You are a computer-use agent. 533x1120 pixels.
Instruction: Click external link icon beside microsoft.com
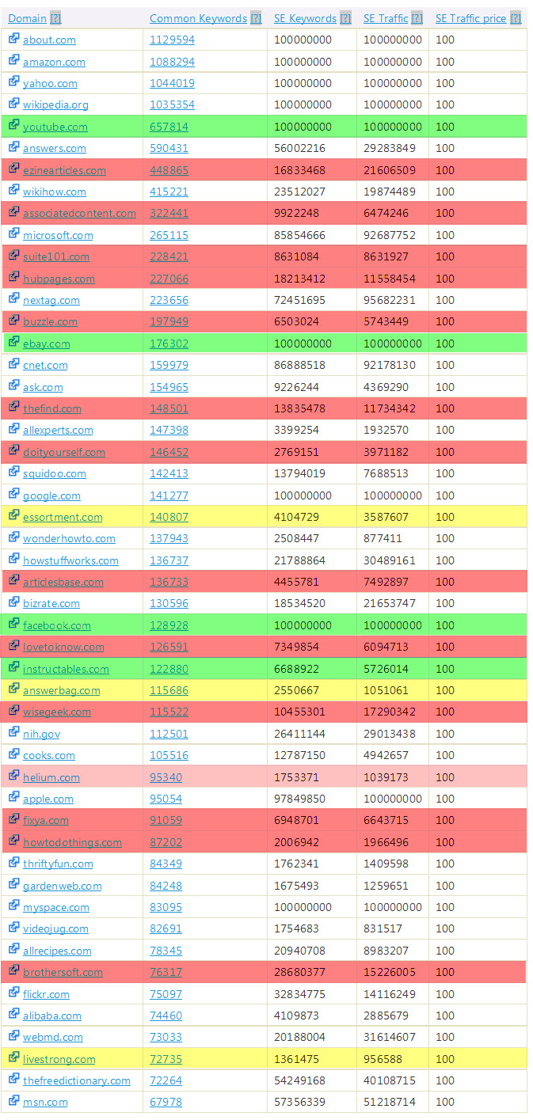coord(14,234)
